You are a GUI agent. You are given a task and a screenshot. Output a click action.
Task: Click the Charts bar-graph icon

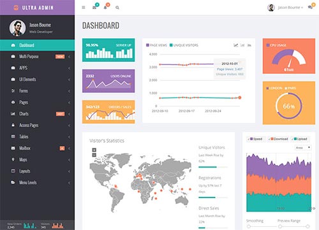13,114
